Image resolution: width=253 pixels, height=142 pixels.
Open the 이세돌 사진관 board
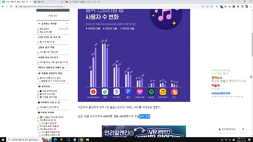click(48, 123)
